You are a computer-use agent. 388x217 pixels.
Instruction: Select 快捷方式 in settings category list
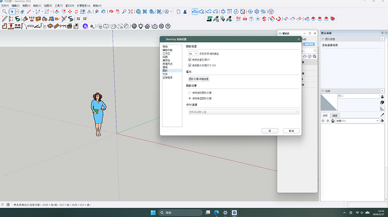coord(168,64)
